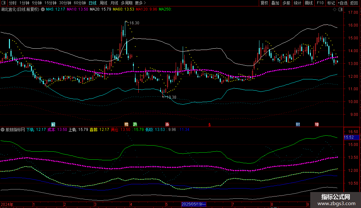
Task: Click the 财 event marker
Action: (298, 124)
